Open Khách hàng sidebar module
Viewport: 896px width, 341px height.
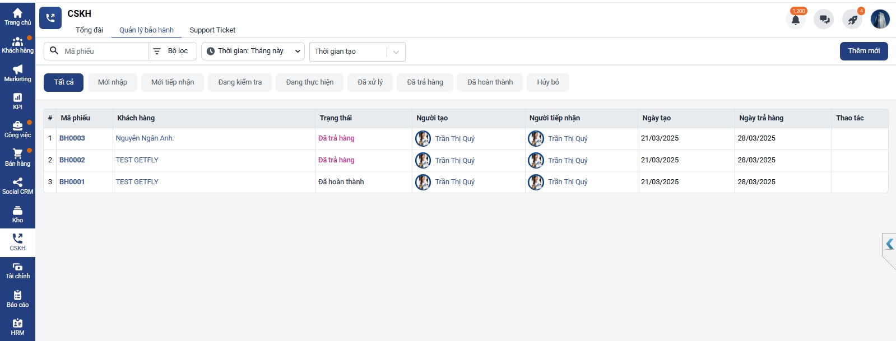(x=17, y=45)
